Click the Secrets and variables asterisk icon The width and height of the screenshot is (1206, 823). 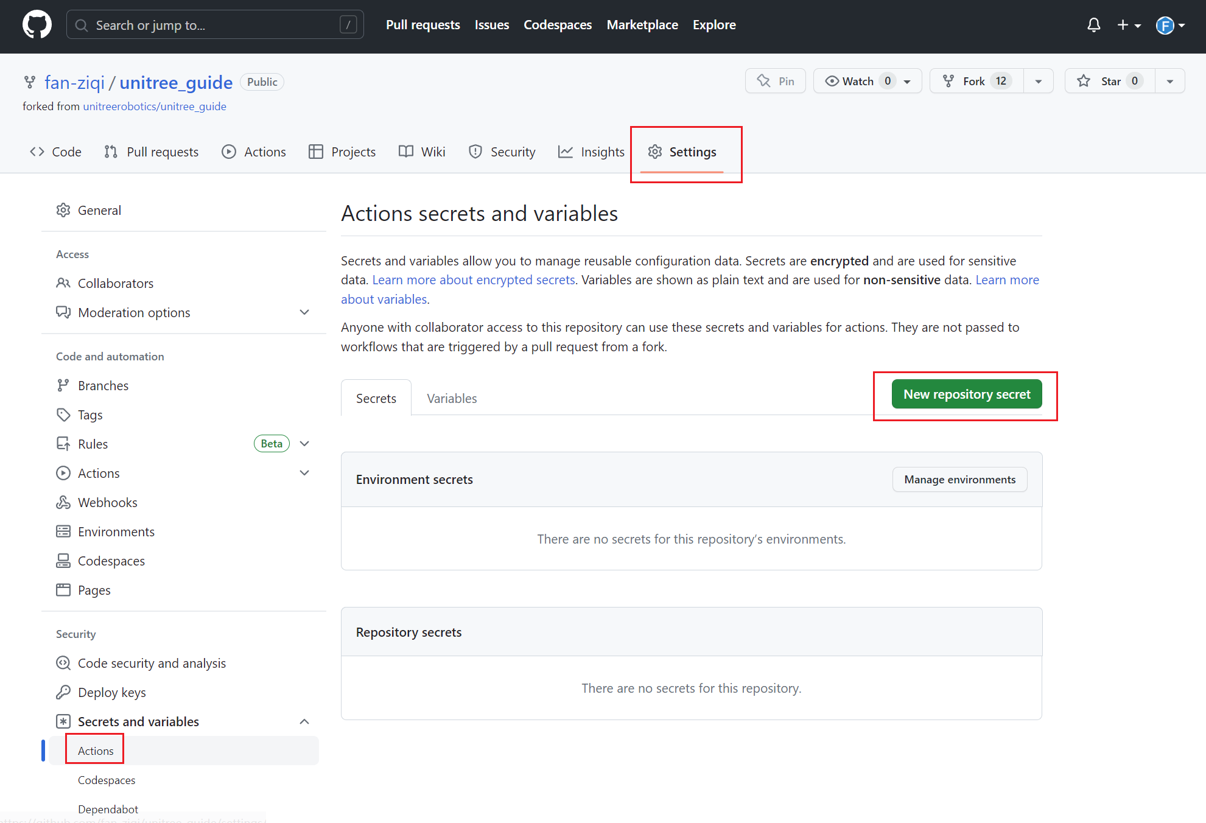point(63,721)
